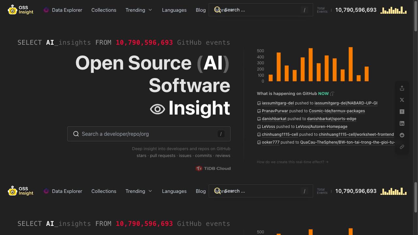Screen dimensions: 418x235
Task: Click the tallest orange bar in the real-time events chart
Action: point(351,64)
